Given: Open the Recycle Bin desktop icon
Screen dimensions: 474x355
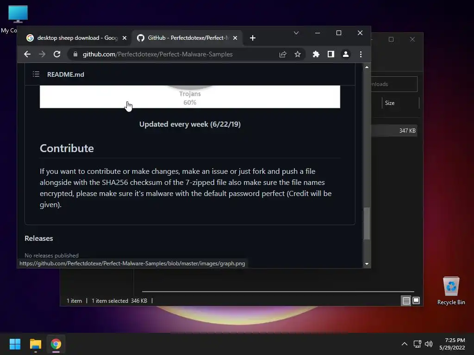Looking at the screenshot, I should (x=451, y=290).
